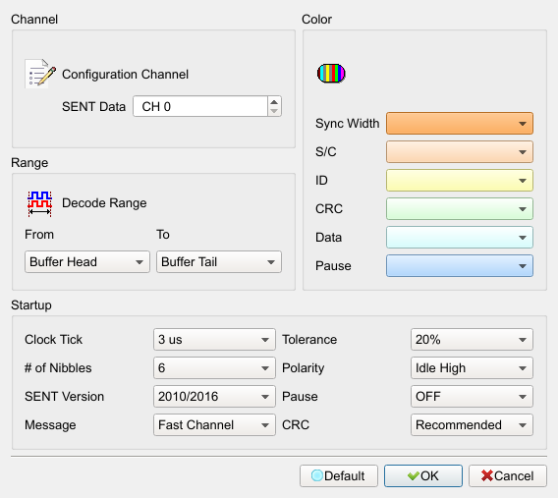Expand the Clock Tick 3 us dropdown
This screenshot has width=558, height=498.
pos(214,339)
